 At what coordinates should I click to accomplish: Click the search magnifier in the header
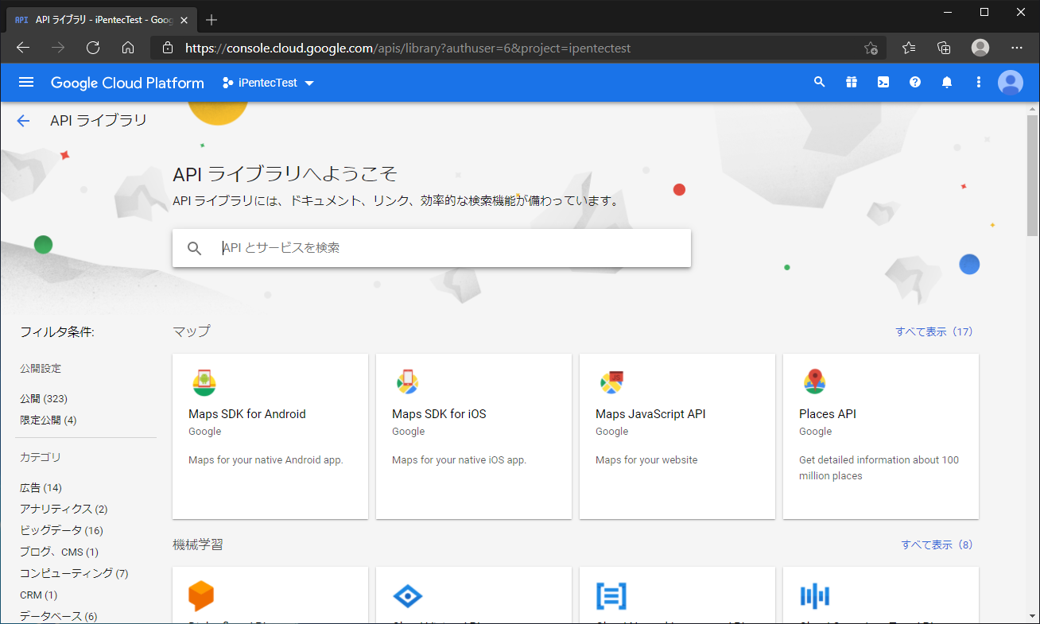tap(820, 82)
